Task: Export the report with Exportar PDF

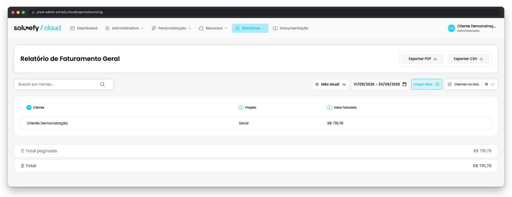Action: [x=423, y=59]
